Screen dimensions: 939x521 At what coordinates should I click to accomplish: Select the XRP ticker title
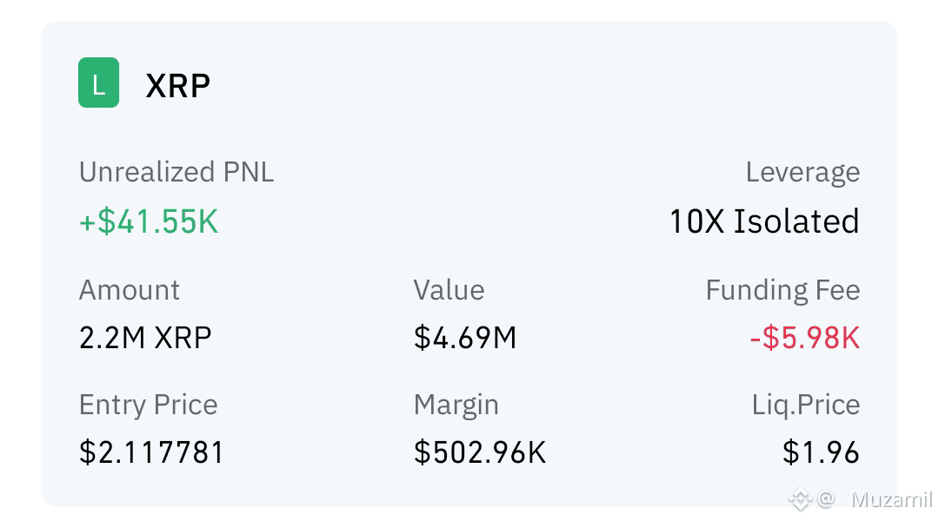pos(178,86)
